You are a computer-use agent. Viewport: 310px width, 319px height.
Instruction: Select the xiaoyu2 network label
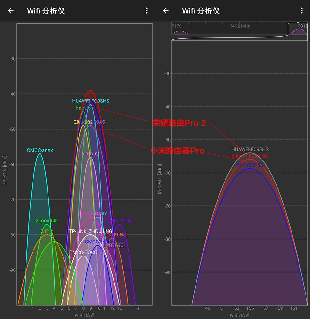click(x=90, y=154)
